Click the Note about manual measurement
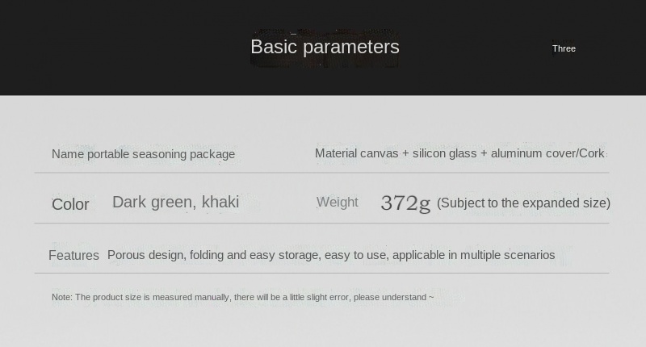 (202, 298)
